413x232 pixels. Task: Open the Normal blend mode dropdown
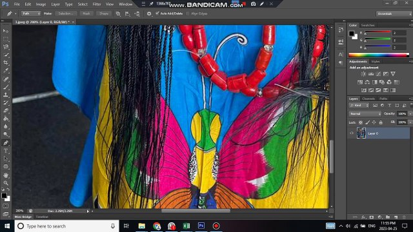tap(365, 113)
